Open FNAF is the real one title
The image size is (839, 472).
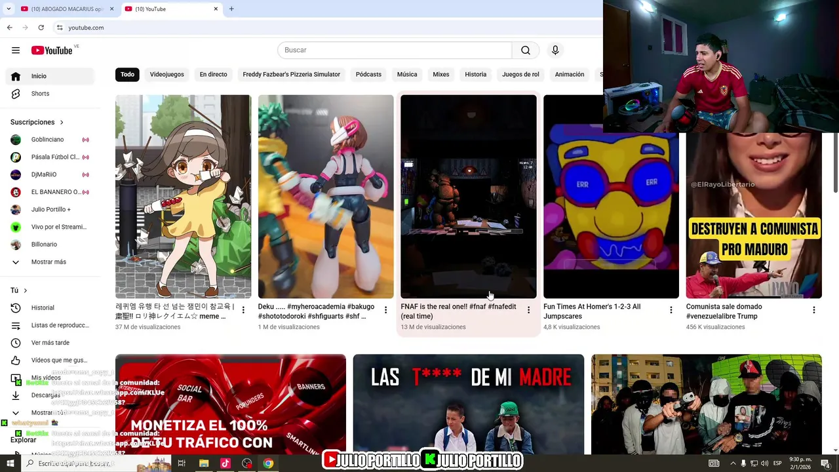pyautogui.click(x=459, y=311)
